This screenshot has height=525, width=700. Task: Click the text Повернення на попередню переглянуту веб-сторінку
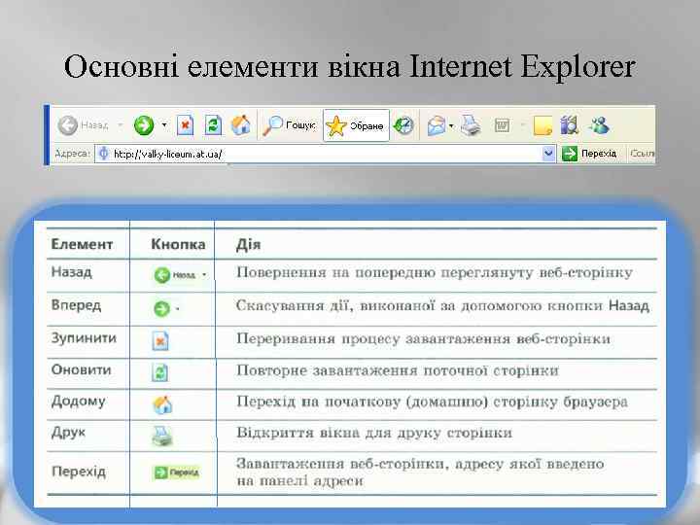click(x=435, y=272)
